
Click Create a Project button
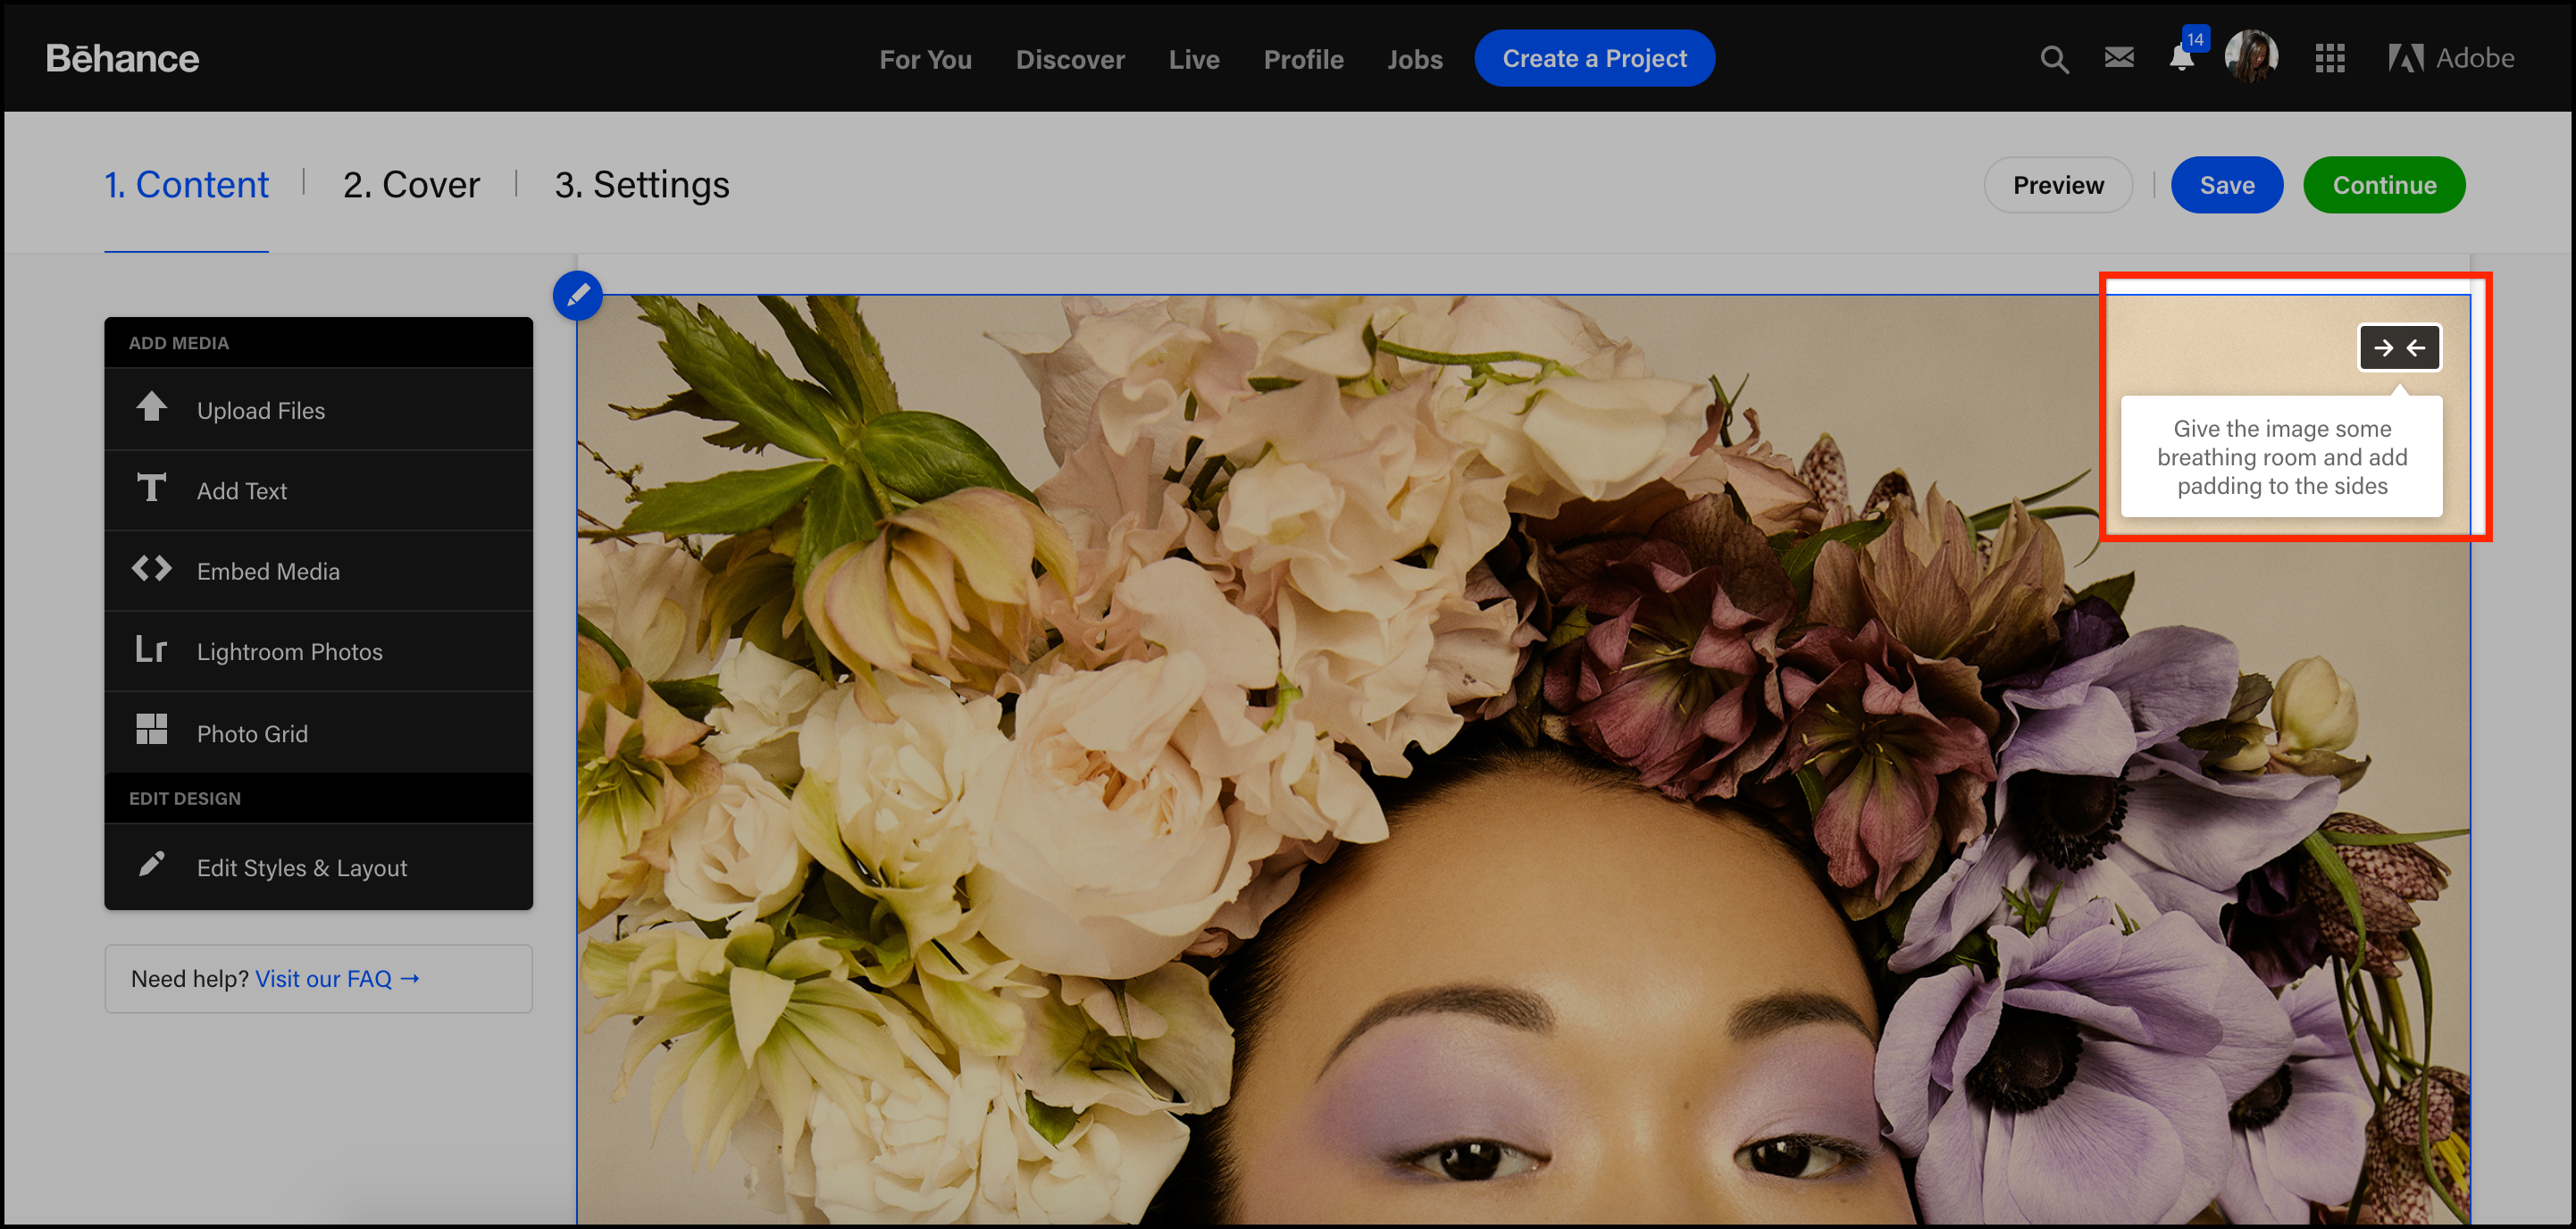1594,59
